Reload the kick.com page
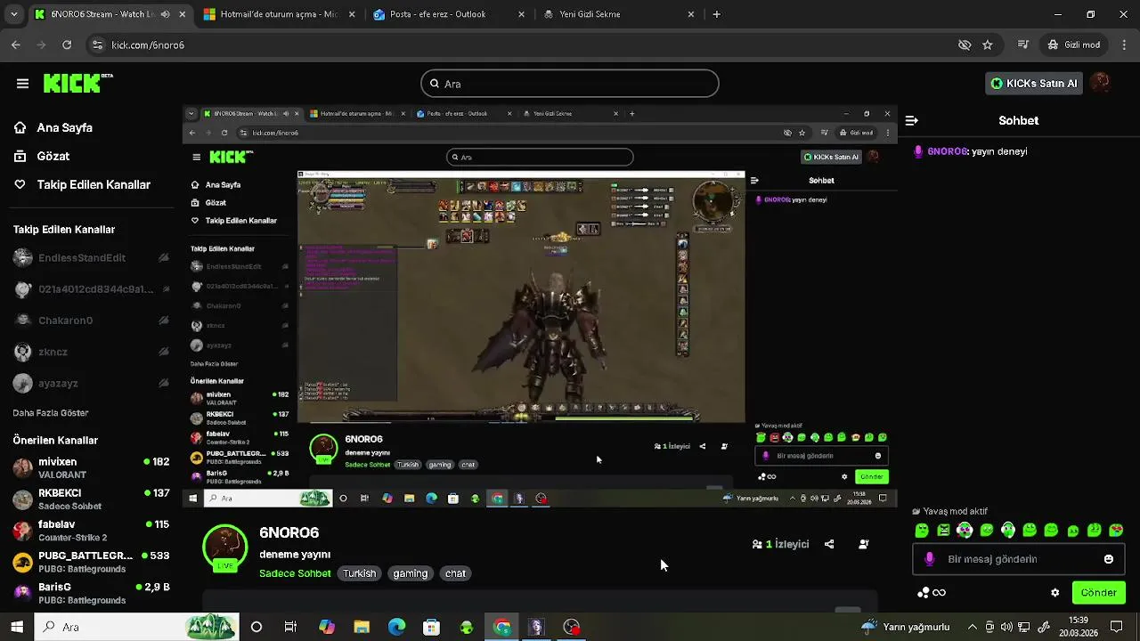 click(67, 45)
